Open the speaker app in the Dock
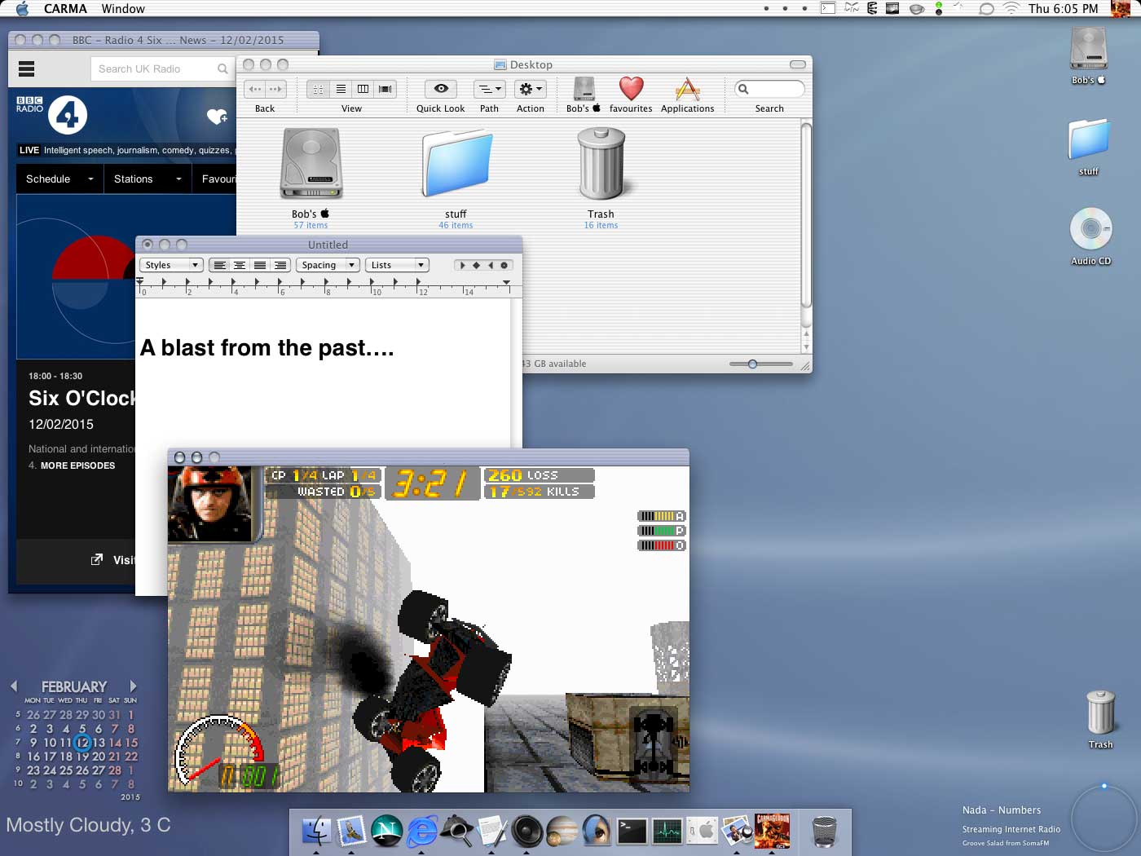This screenshot has height=856, width=1141. (526, 831)
